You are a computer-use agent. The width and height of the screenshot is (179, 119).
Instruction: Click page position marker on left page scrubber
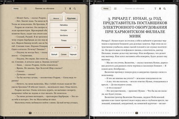[30, 113]
